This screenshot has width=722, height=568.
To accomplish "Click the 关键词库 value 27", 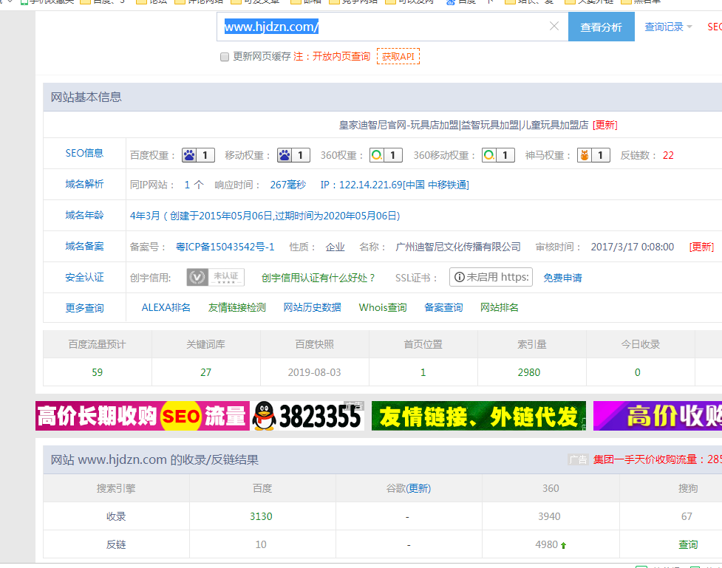I will pos(206,372).
